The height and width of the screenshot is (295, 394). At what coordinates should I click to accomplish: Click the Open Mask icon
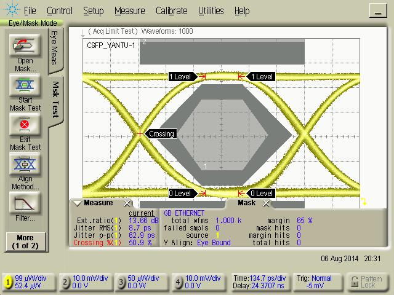point(25,45)
